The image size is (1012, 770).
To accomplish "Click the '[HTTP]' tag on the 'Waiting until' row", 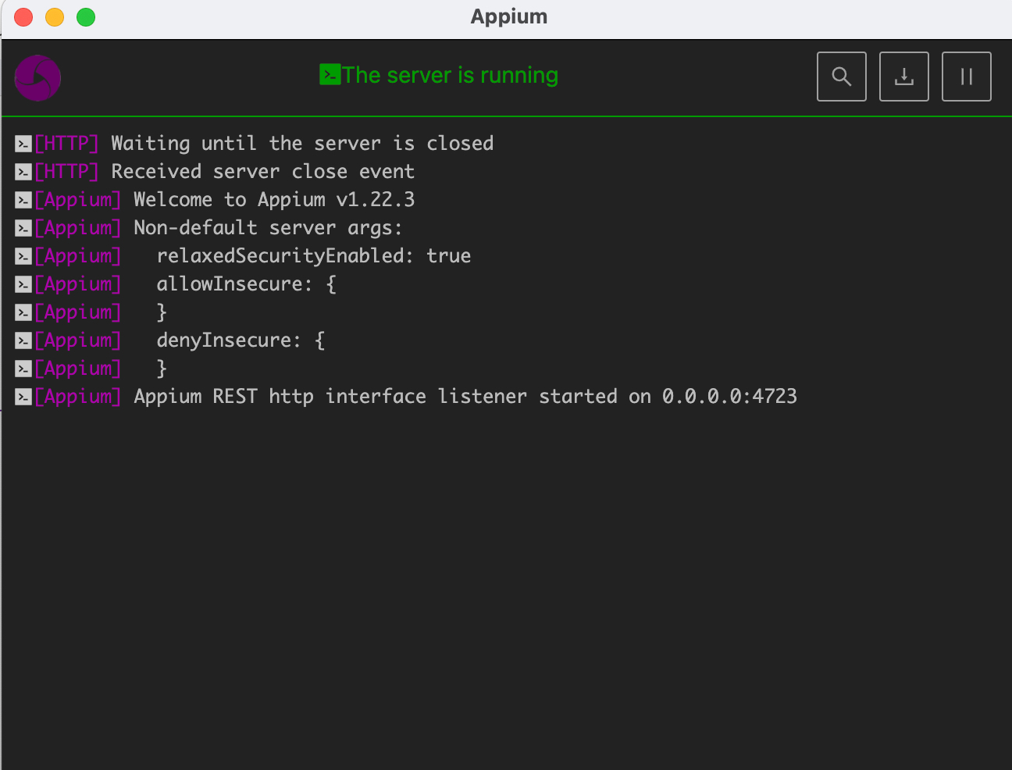I will click(66, 144).
